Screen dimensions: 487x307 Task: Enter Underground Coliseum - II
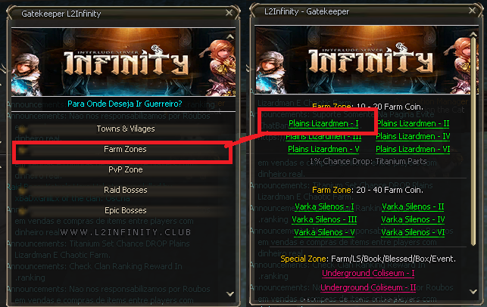368,287
